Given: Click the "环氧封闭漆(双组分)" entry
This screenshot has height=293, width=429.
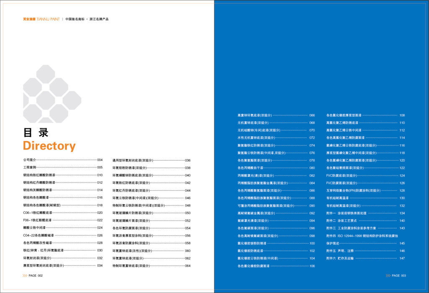Looking at the screenshot, I should pos(63,258).
